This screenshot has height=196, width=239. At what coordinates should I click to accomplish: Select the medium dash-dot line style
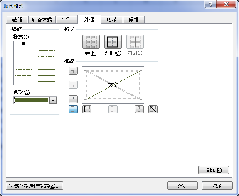(x=47, y=57)
